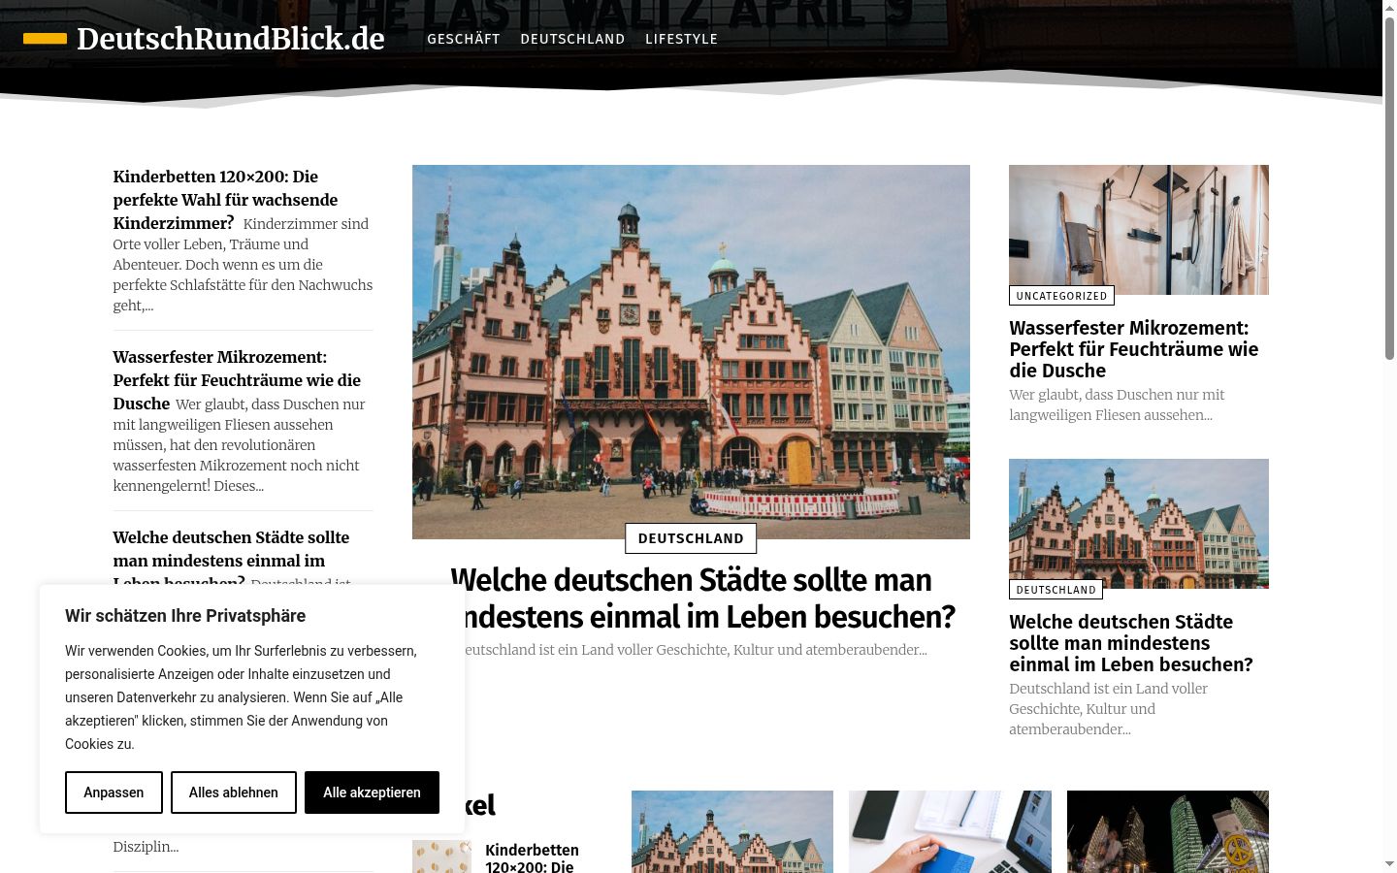Open right column Wasserfester Mikrozement headline

1133,349
